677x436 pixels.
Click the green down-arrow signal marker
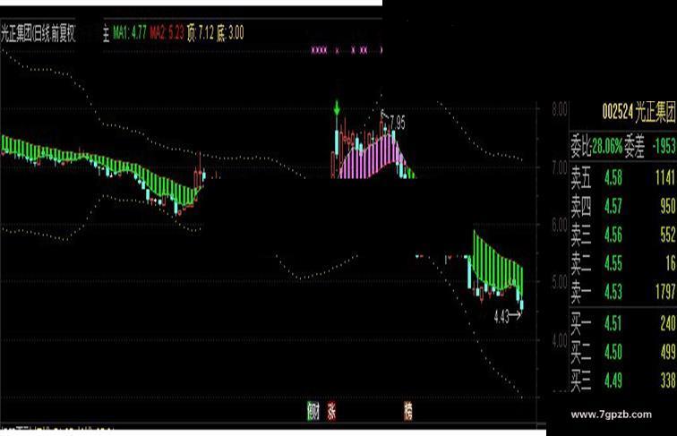pos(337,108)
